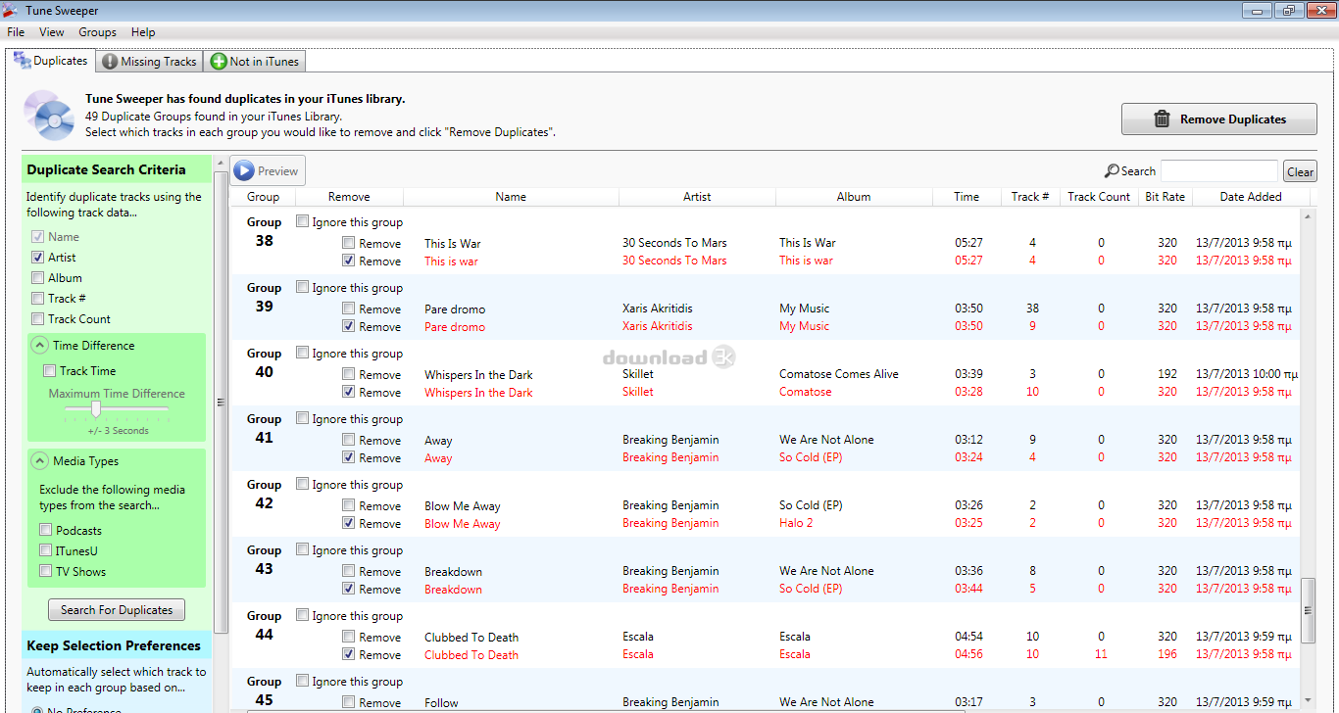Image resolution: width=1339 pixels, height=713 pixels.
Task: Click the Tune Sweeper app icon in title bar
Action: [x=10, y=11]
